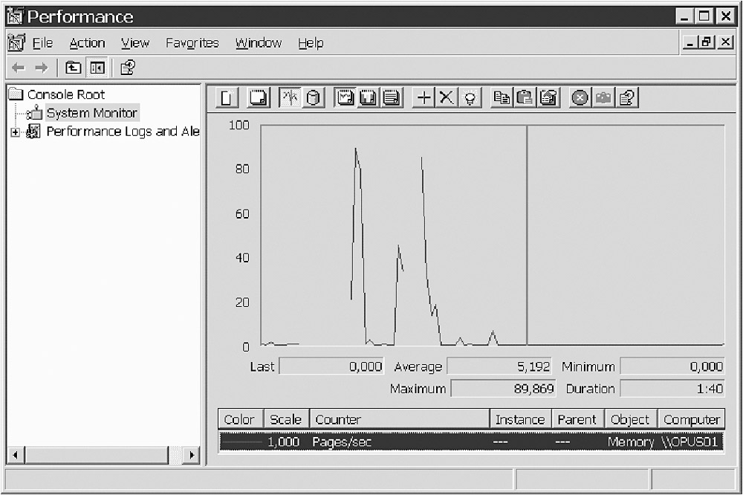Click the Up One Level icon

73,68
